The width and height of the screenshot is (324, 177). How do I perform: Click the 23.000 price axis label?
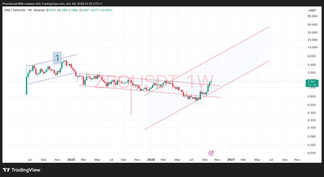313,40
